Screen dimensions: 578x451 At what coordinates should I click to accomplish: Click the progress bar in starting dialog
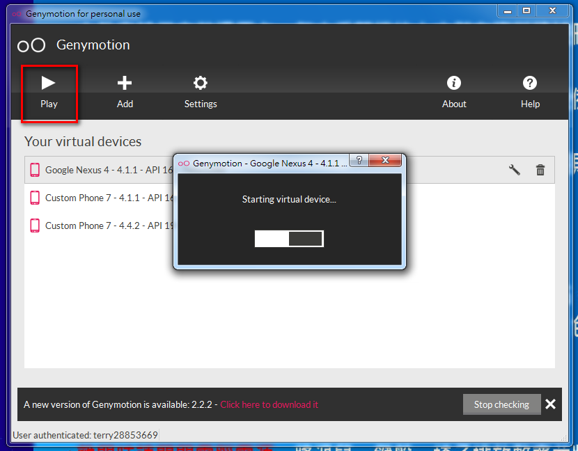pyautogui.click(x=289, y=239)
